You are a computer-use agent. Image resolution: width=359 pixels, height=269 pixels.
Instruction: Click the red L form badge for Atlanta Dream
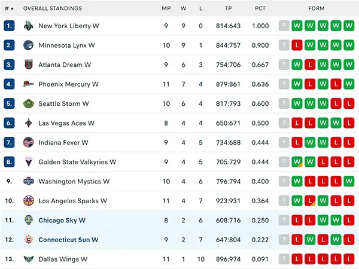[310, 65]
